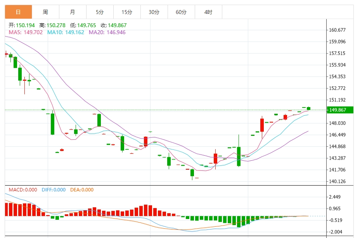The height and width of the screenshot is (238, 360).
Task: Click the 146.449 price axis label
Action: pyautogui.click(x=337, y=135)
